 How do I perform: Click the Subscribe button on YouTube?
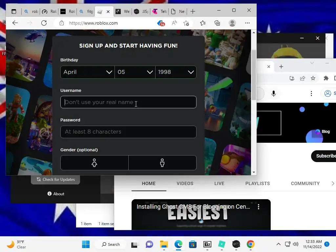point(324,156)
